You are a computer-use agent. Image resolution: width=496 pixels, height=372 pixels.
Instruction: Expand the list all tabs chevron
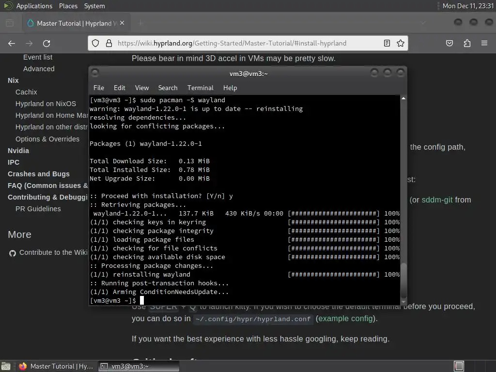pos(423,23)
